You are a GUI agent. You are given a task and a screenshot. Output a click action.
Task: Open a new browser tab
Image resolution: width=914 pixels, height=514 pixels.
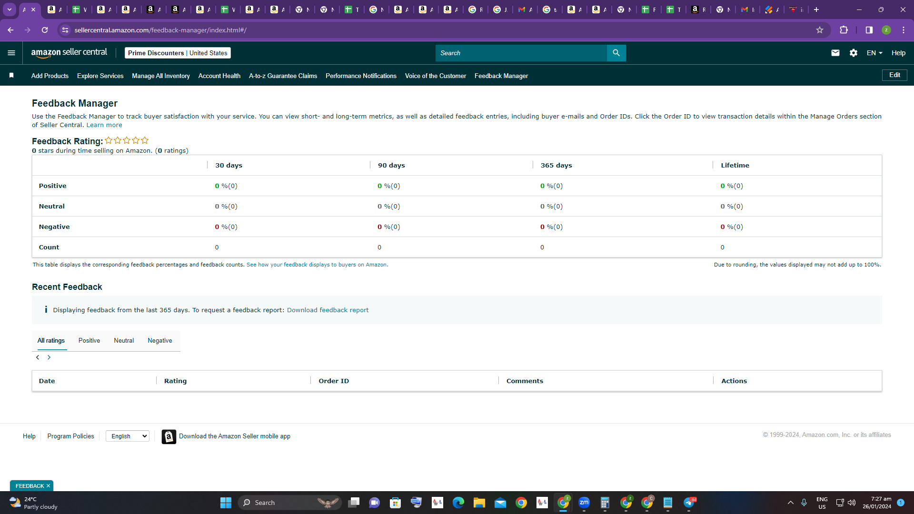tap(816, 10)
